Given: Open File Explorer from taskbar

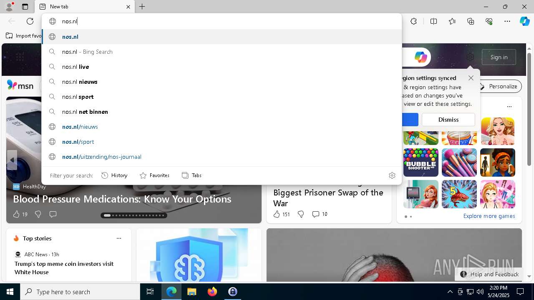Looking at the screenshot, I should coord(191,292).
